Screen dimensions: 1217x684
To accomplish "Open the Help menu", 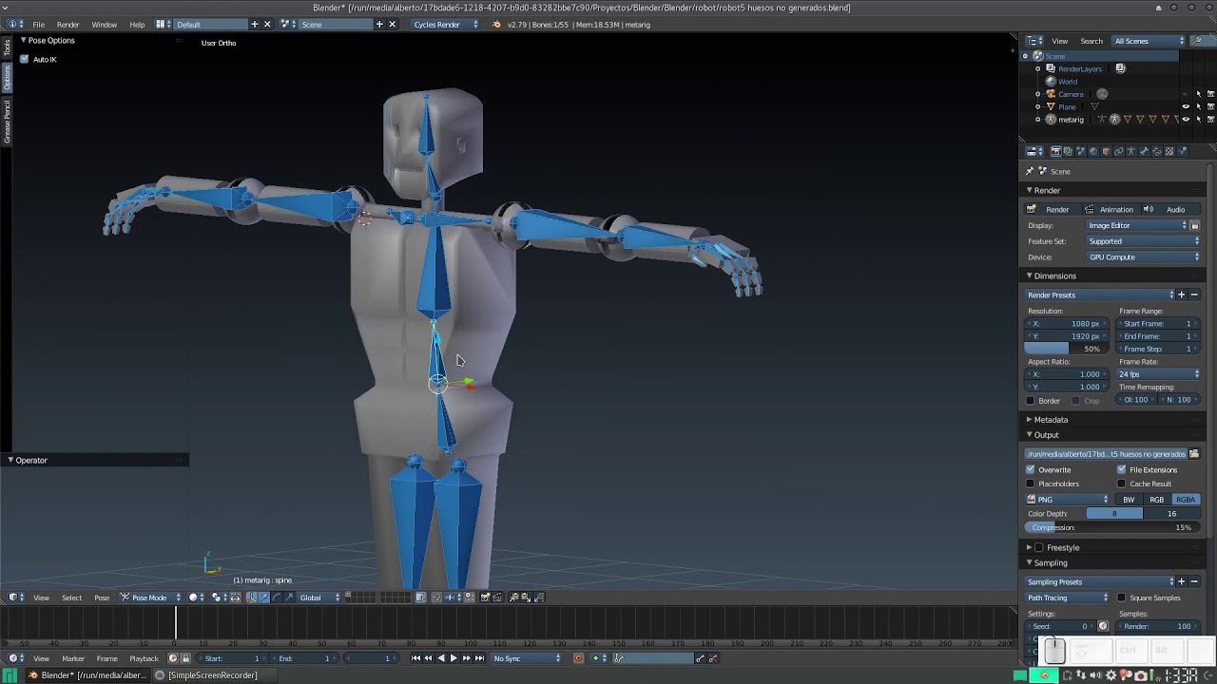I will point(137,24).
